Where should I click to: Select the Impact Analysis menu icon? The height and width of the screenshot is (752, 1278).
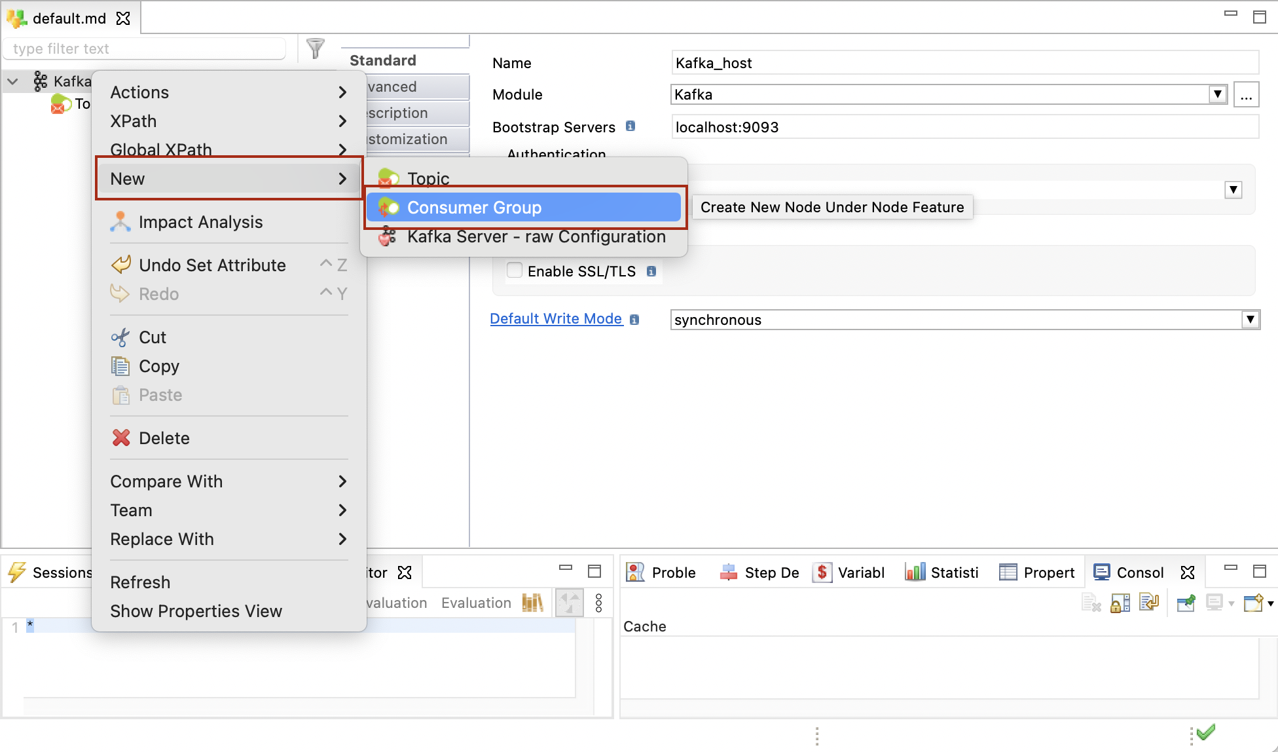tap(120, 221)
